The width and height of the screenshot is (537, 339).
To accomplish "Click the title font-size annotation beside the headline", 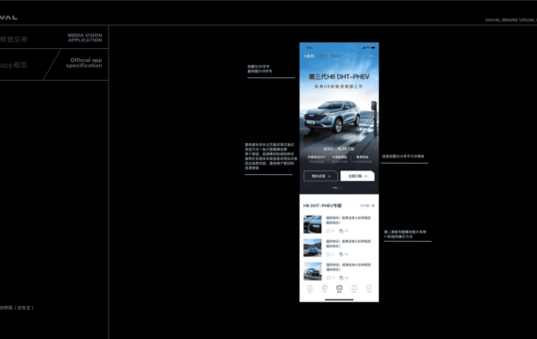I will pyautogui.click(x=260, y=69).
